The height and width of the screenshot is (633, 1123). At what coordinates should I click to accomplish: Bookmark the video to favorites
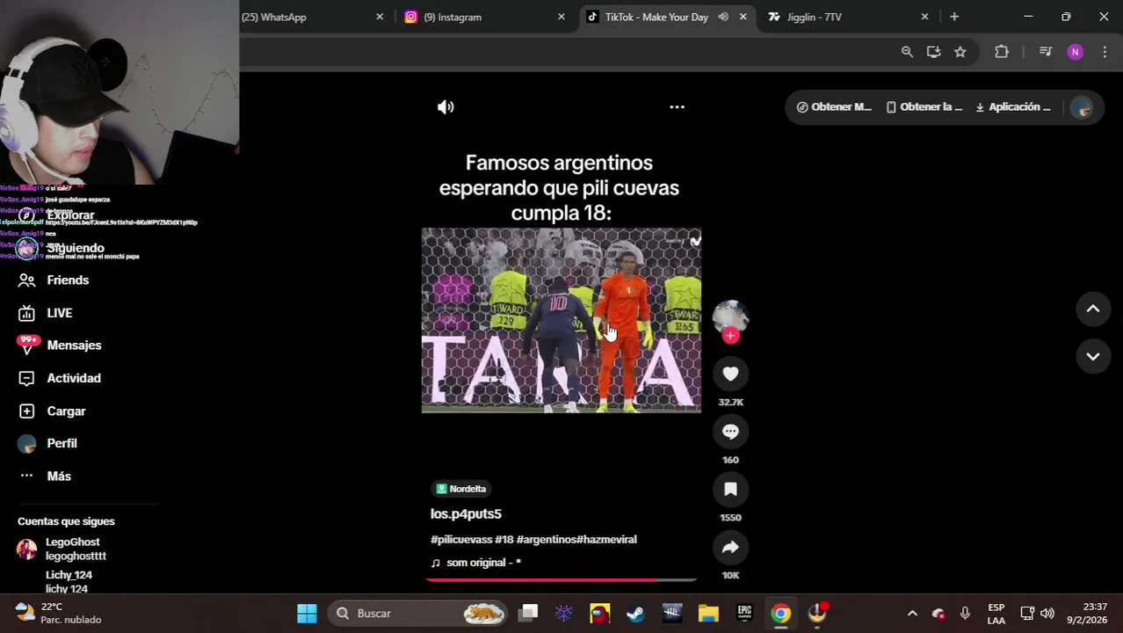pos(730,490)
